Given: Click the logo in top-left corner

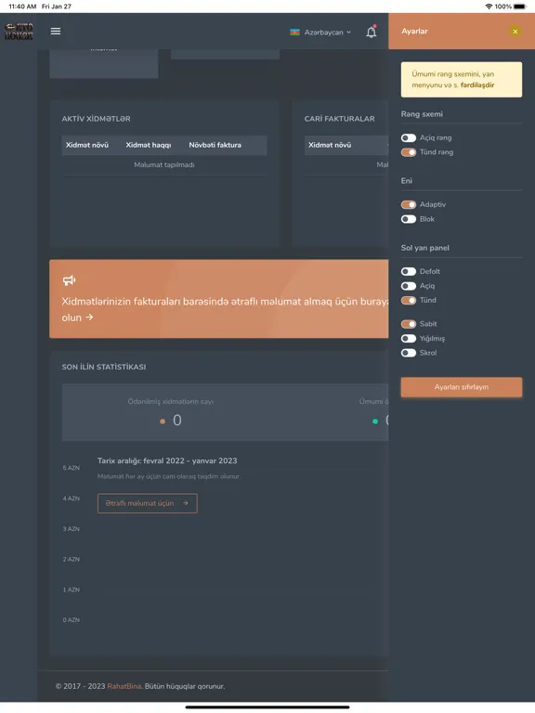Looking at the screenshot, I should [19, 32].
